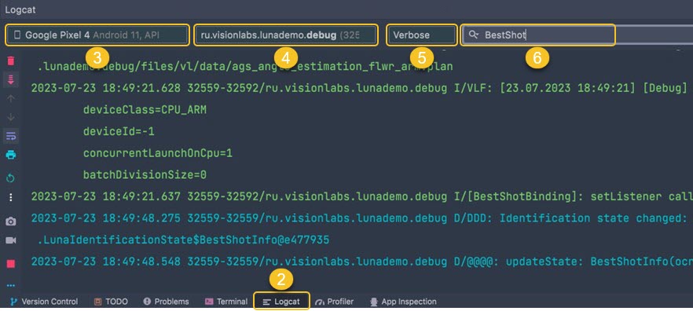Viewport: 693px width, 311px height.
Task: Open the Version Control tool window
Action: 44,302
